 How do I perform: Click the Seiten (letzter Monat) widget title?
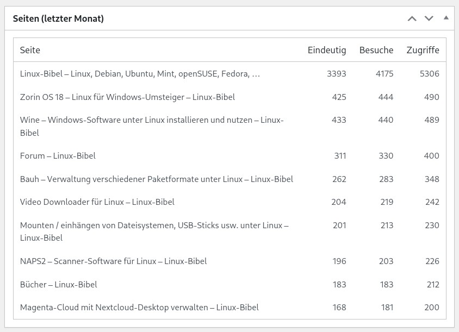pos(58,18)
